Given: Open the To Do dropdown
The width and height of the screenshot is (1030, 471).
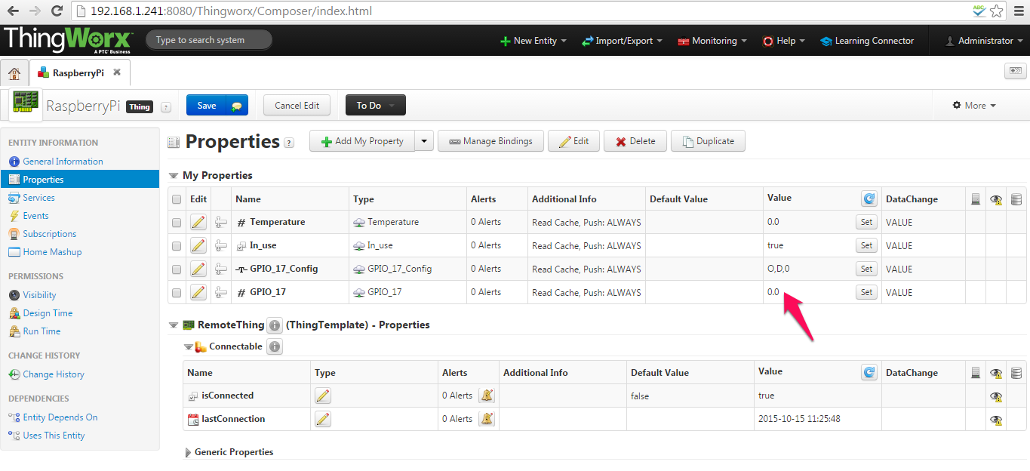Looking at the screenshot, I should 376,106.
